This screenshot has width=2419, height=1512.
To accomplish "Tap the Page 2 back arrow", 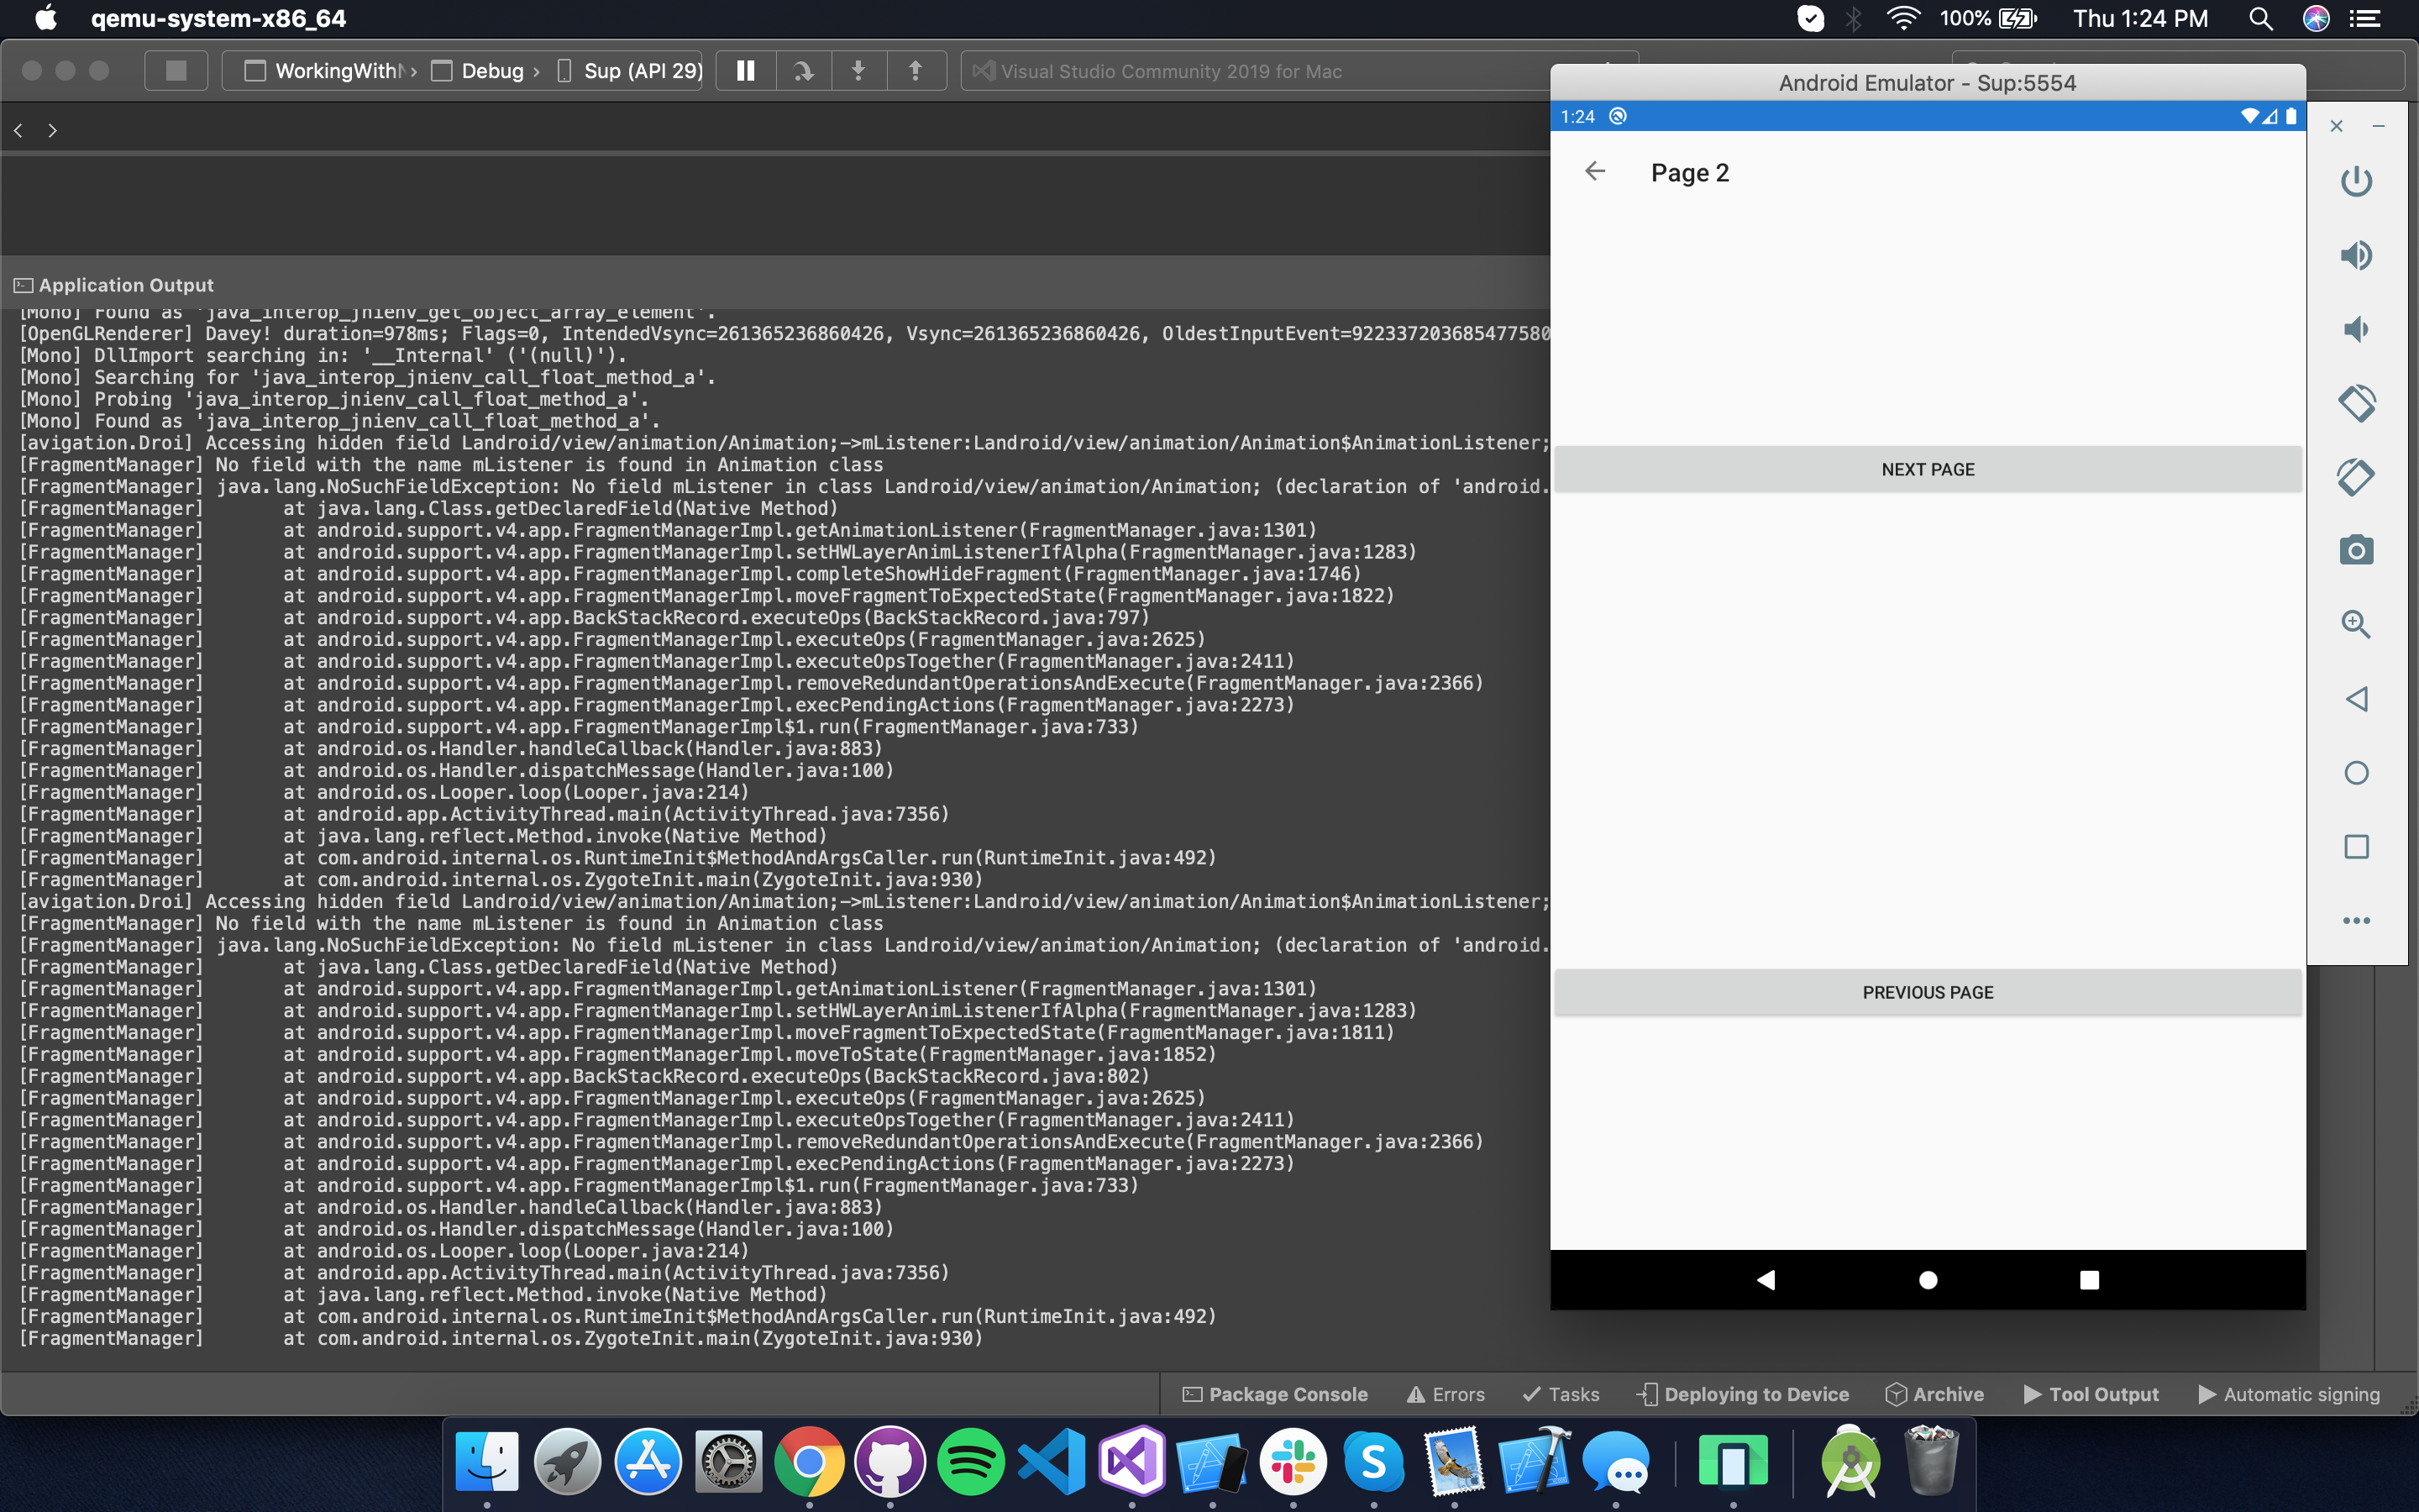I will (1595, 171).
